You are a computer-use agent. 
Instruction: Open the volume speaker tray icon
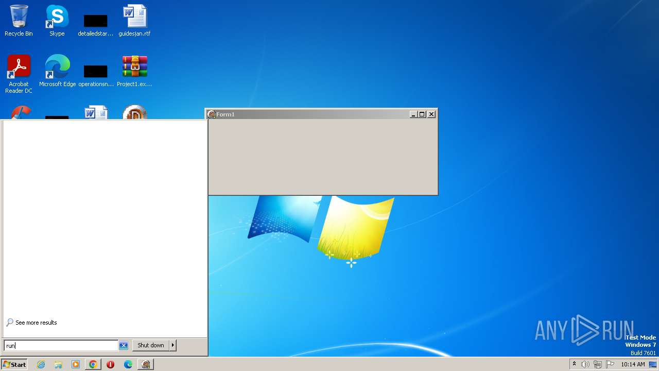585,364
